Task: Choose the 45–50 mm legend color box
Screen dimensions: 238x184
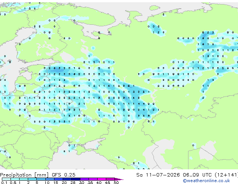Action: [x=110, y=179]
